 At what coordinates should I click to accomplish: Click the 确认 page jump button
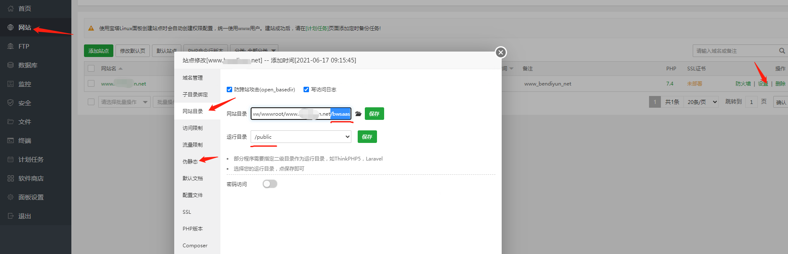(781, 102)
